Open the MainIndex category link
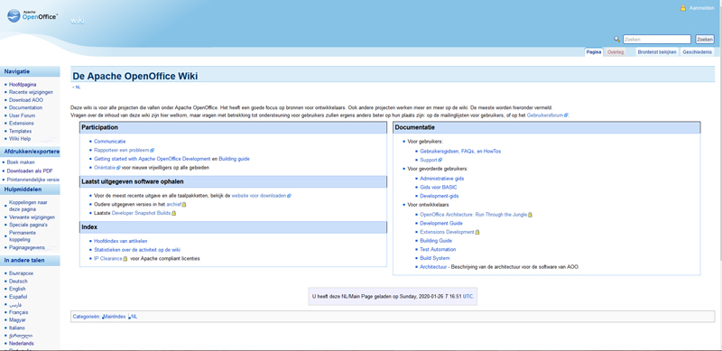Screen dimensions: 722x351 pos(114,317)
